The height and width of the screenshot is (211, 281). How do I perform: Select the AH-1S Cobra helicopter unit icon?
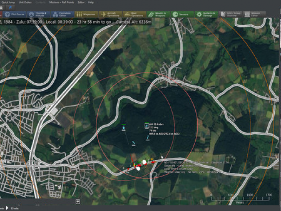point(146,126)
